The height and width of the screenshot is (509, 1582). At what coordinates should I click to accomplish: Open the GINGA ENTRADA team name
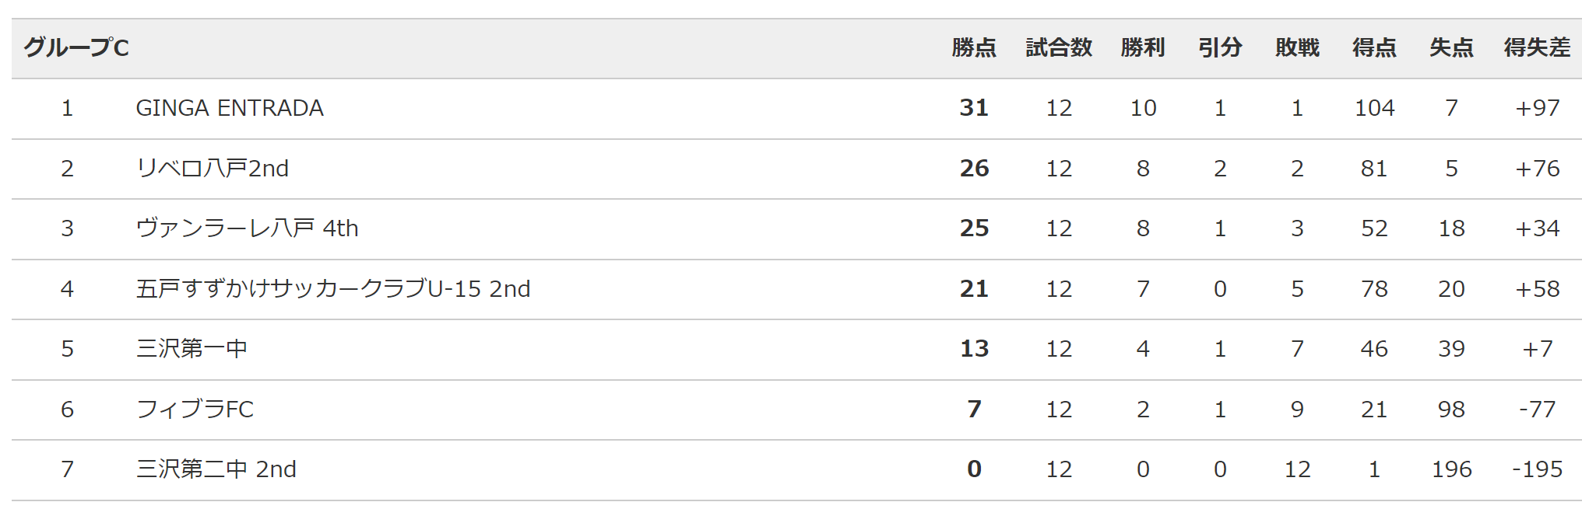tap(230, 108)
